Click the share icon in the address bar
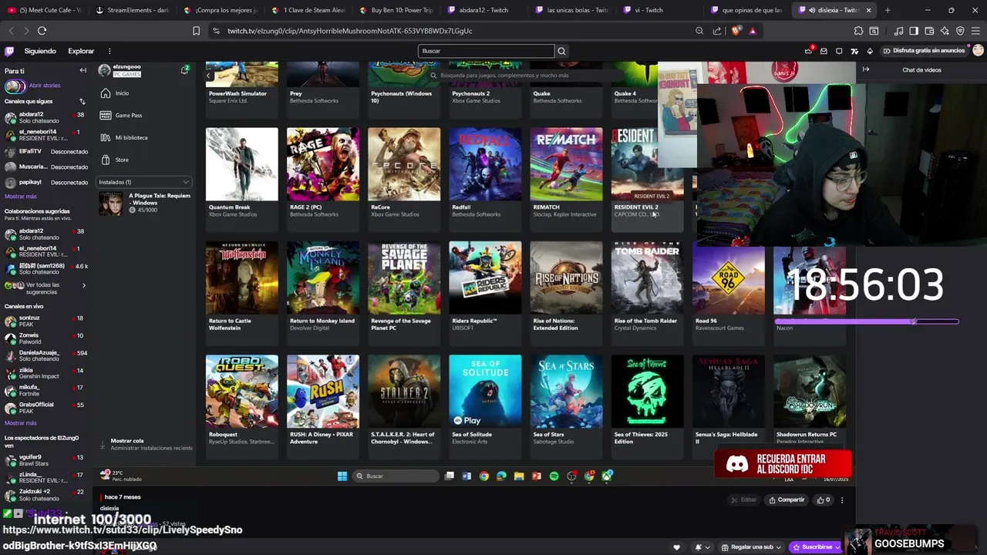 pos(717,31)
